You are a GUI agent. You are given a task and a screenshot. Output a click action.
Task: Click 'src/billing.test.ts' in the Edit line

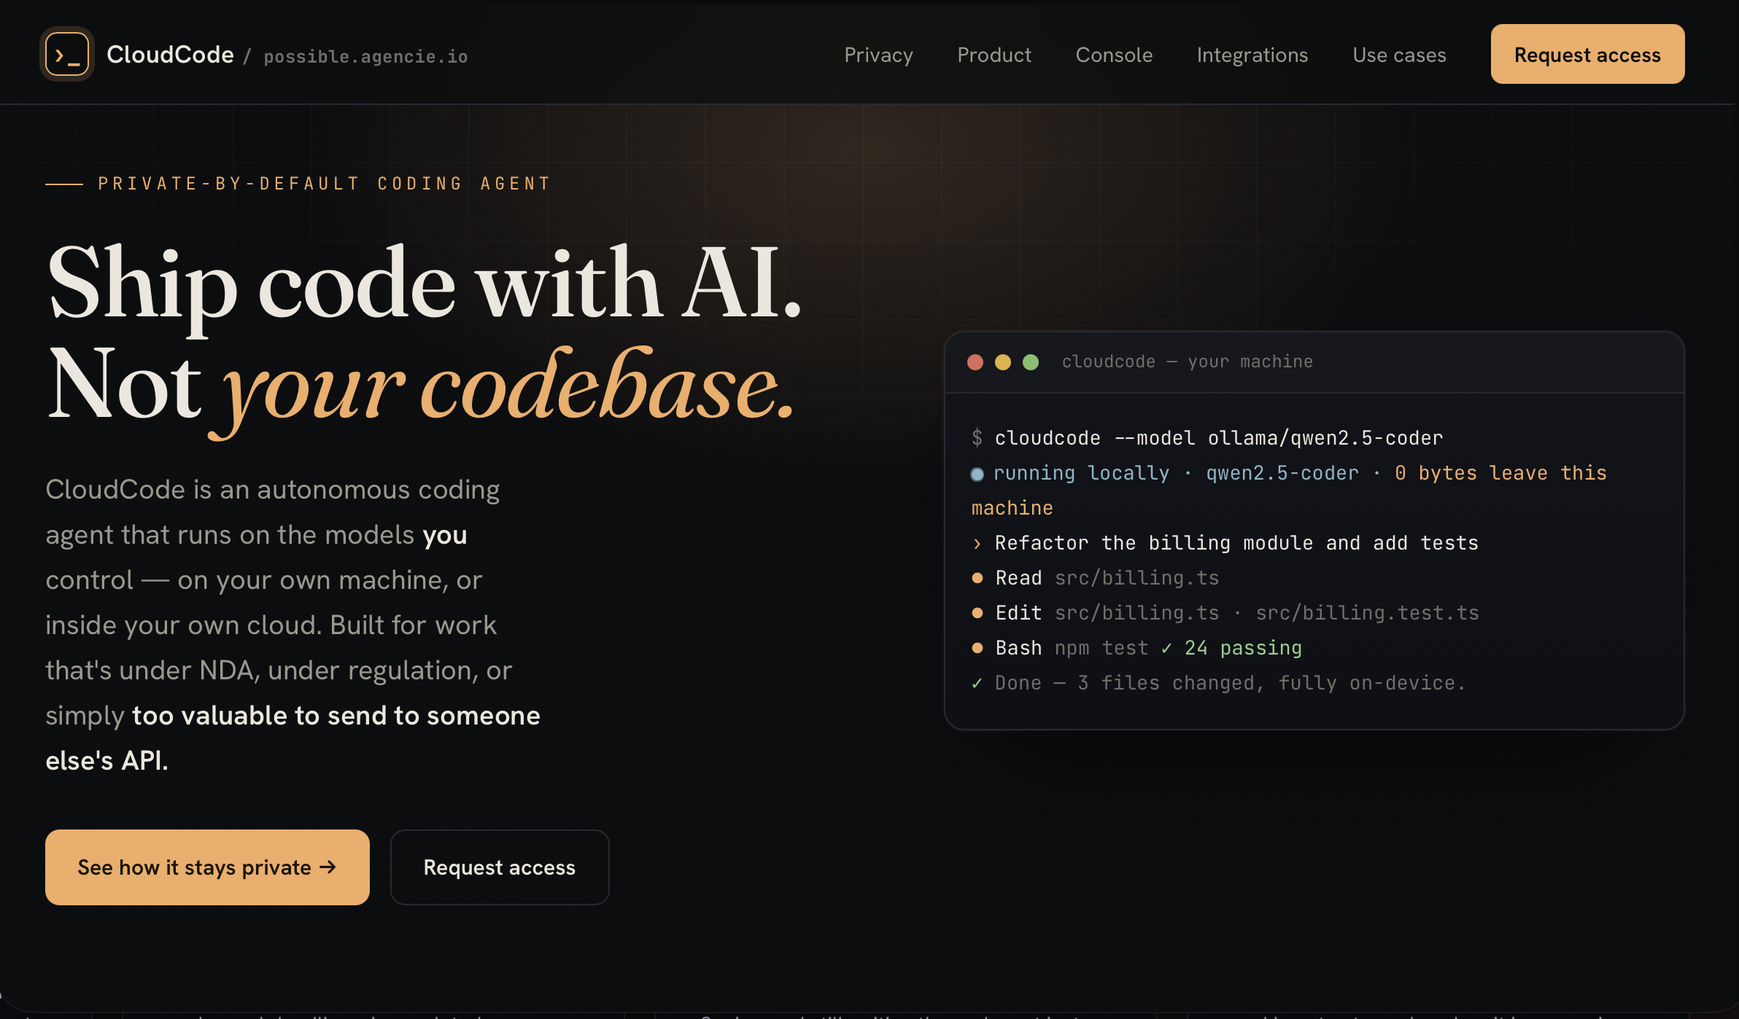pyautogui.click(x=1367, y=613)
